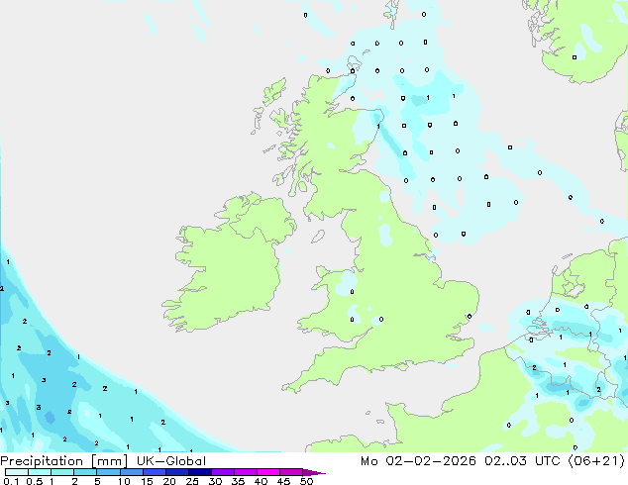Screen dimensions: 628x485
Task: Click legend tick label '35'
Action: coord(238,481)
